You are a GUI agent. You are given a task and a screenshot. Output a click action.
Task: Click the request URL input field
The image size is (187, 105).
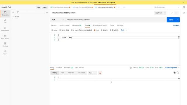tap(115, 20)
